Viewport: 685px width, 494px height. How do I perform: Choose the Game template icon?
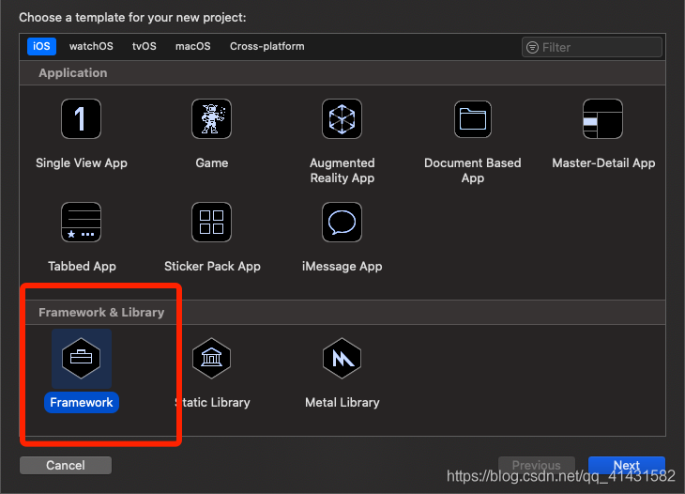click(211, 118)
